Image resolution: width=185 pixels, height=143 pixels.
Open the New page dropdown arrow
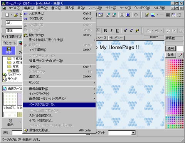point(11,15)
